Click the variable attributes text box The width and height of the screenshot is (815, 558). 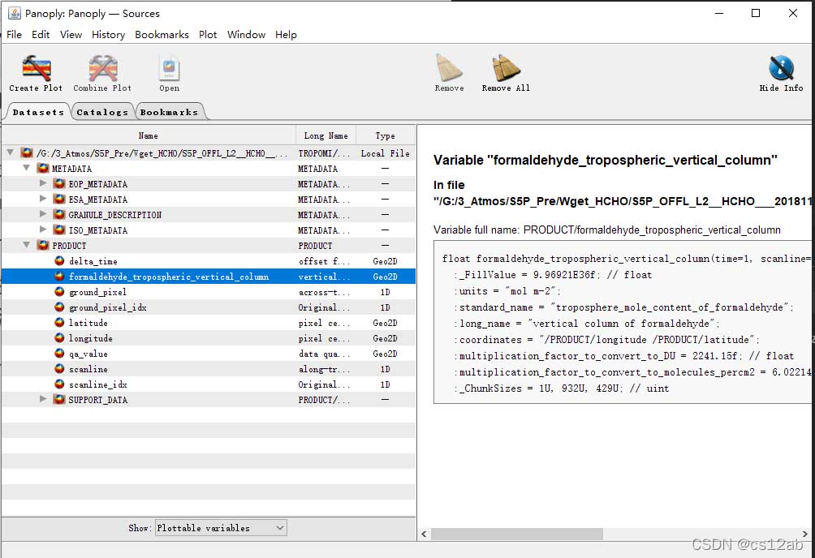click(x=622, y=322)
